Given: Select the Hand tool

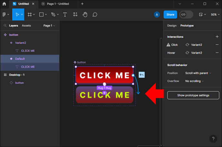Looking at the screenshot, I should click(x=85, y=14).
